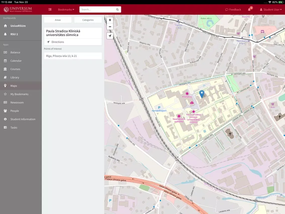Click the Wi-Fi icon in status bar

[x=270, y=2]
